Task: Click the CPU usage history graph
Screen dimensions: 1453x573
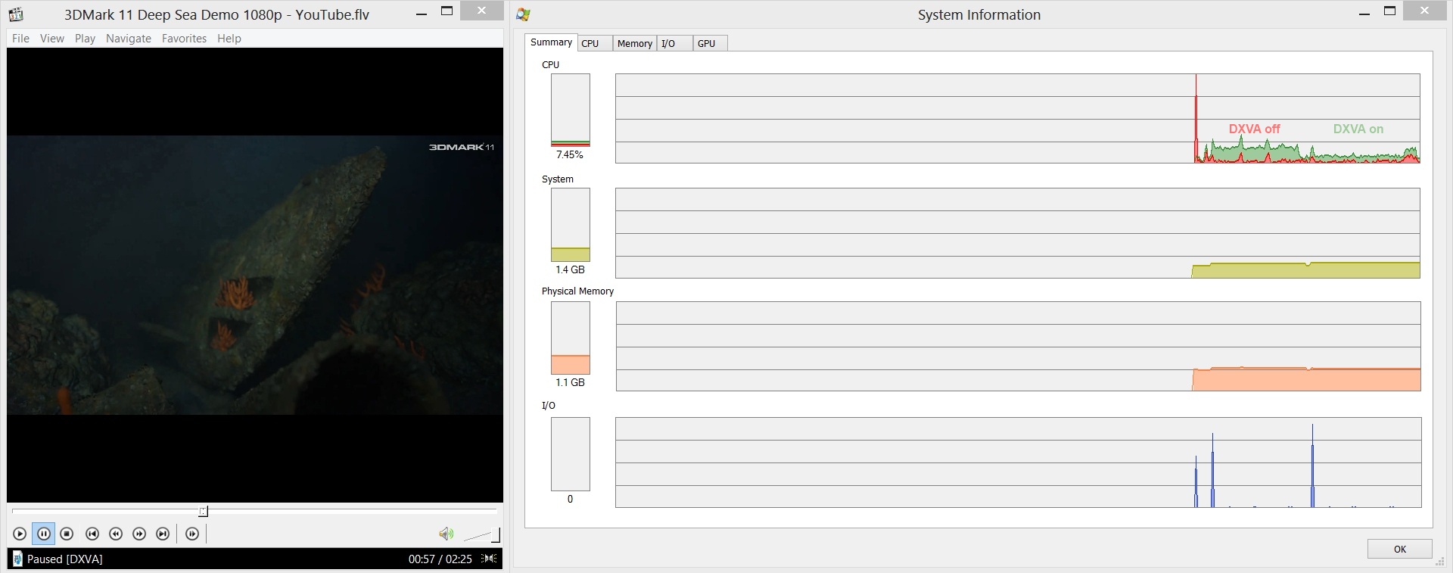Action: pyautogui.click(x=1018, y=118)
